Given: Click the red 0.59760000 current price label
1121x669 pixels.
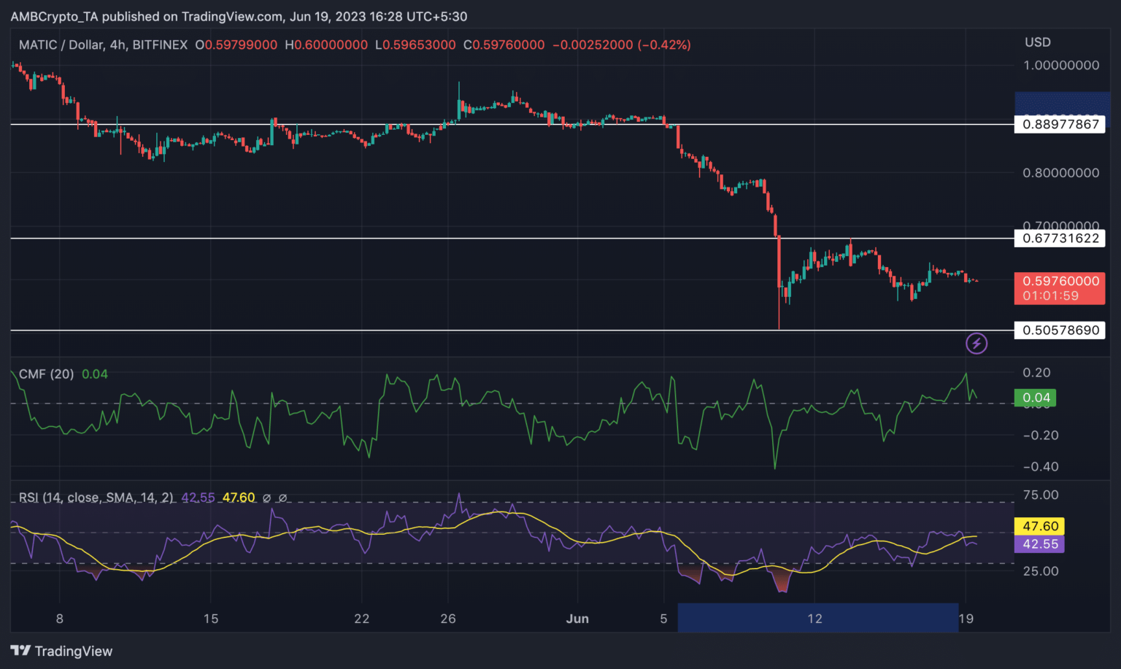Looking at the screenshot, I should click(1060, 288).
